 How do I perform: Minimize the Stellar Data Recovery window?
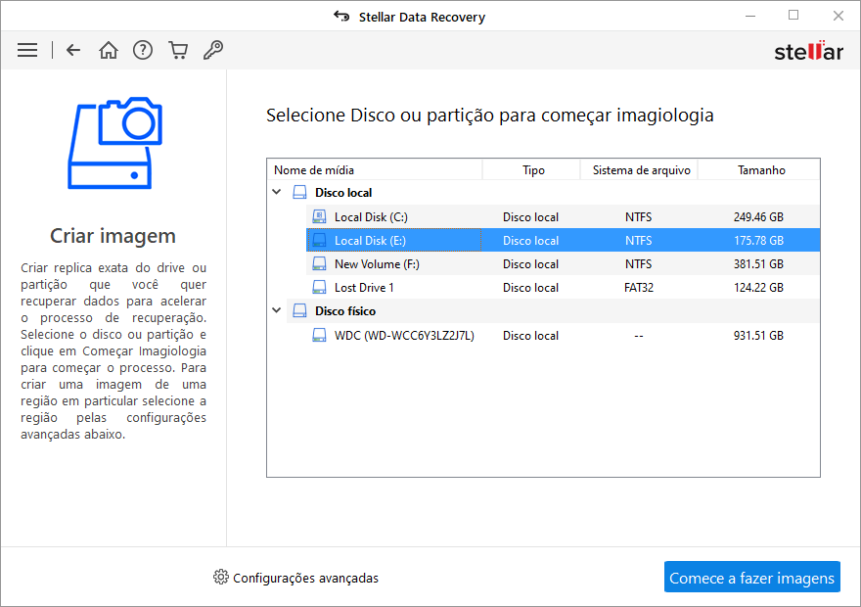click(x=750, y=16)
